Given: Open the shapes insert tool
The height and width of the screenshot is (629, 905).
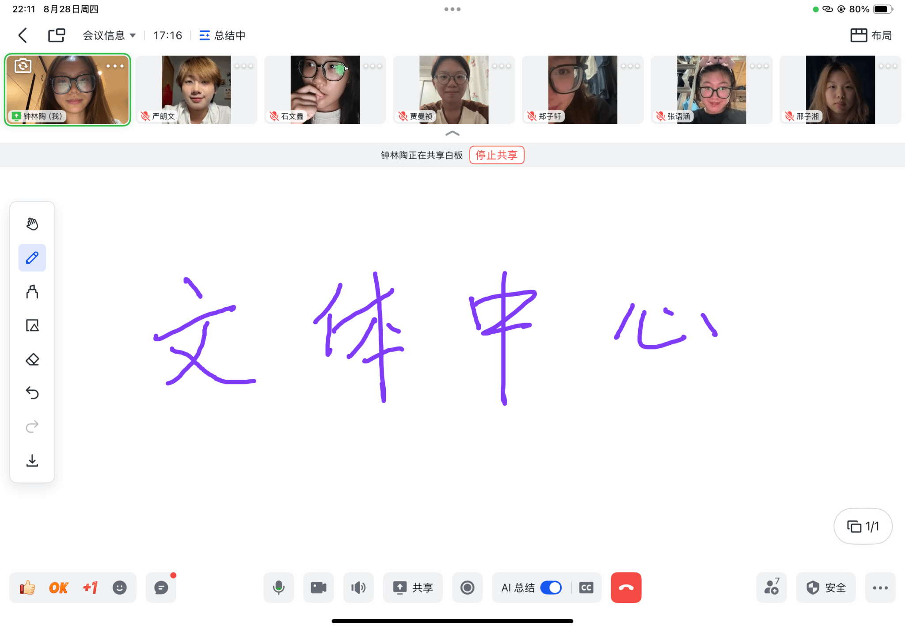Looking at the screenshot, I should pyautogui.click(x=32, y=325).
